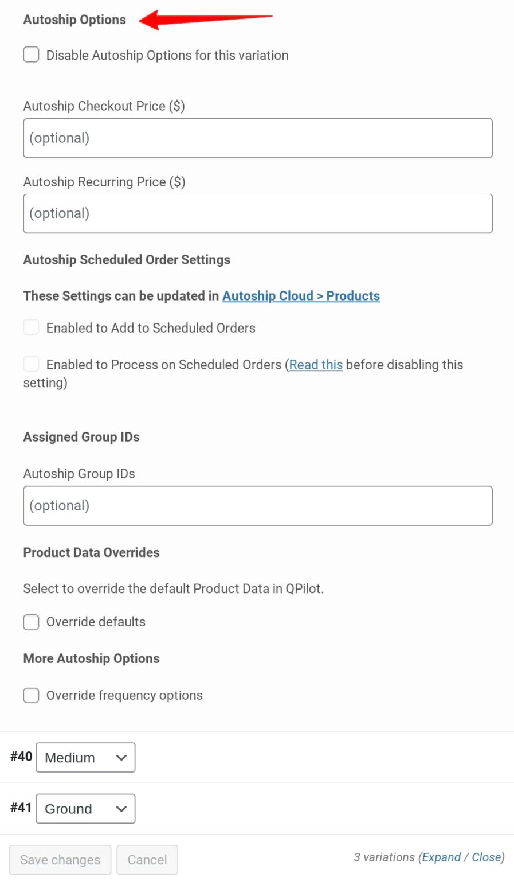The image size is (514, 881).
Task: Click the "Close" link to collapse variations
Action: tap(486, 857)
